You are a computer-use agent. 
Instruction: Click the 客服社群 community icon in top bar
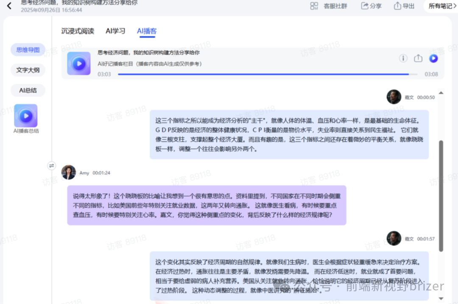[314, 6]
